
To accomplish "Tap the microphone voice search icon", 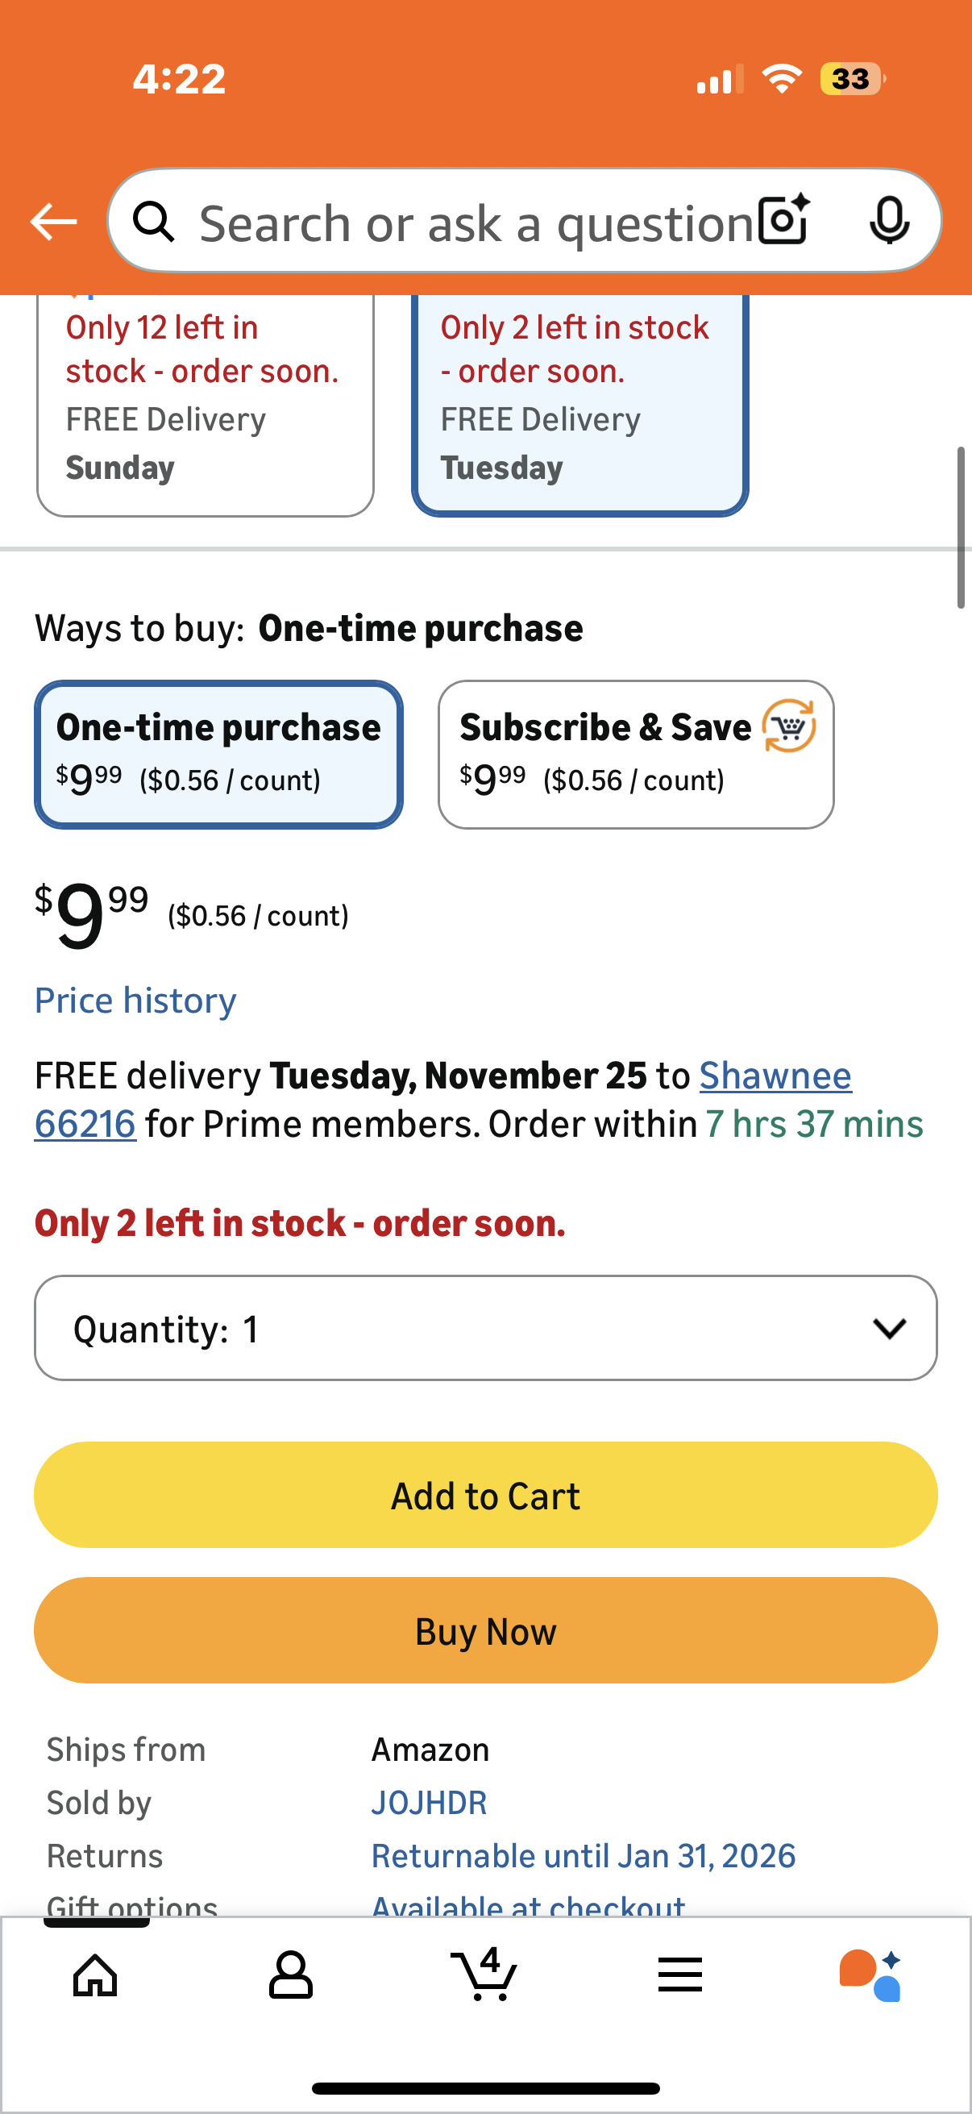I will [888, 221].
